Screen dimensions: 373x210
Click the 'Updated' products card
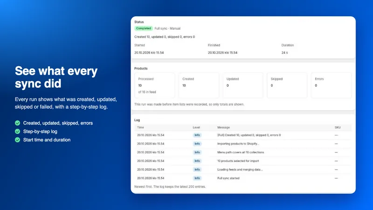coord(243,85)
